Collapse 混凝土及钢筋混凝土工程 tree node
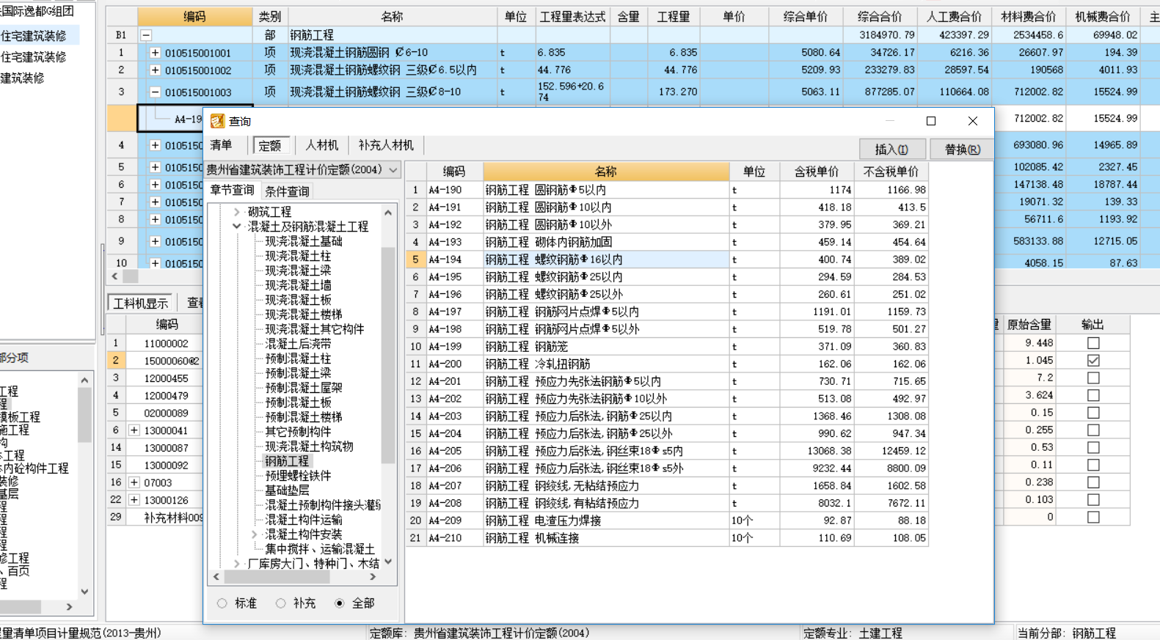1160x640 pixels. 237,227
